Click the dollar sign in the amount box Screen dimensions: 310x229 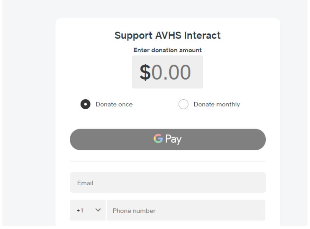coord(145,72)
